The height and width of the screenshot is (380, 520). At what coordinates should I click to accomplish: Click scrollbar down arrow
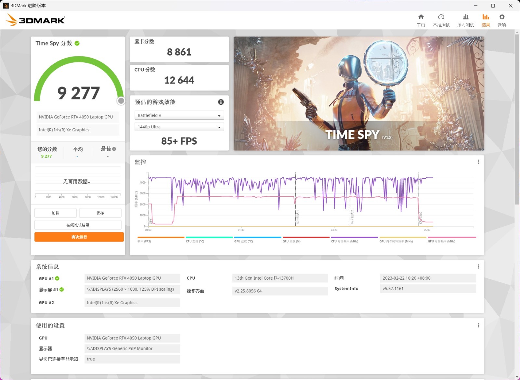click(x=517, y=377)
